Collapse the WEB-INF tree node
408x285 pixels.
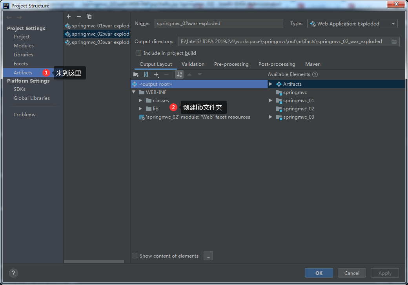(x=134, y=92)
